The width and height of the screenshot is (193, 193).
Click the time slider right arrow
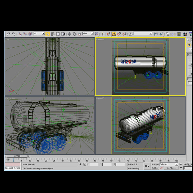[29, 156]
